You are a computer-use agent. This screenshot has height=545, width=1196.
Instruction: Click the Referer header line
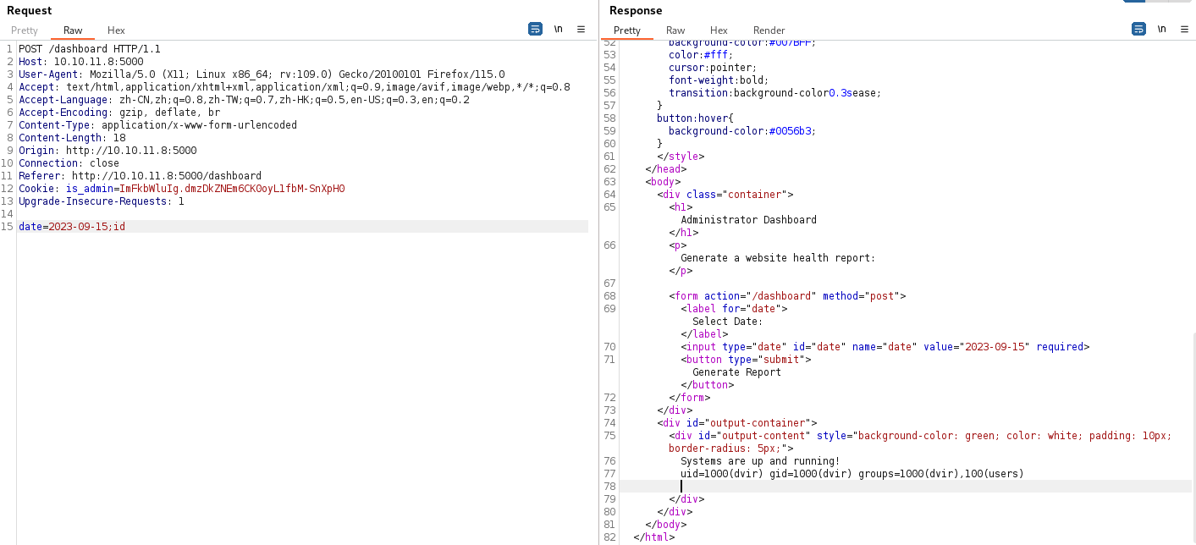pyautogui.click(x=140, y=176)
